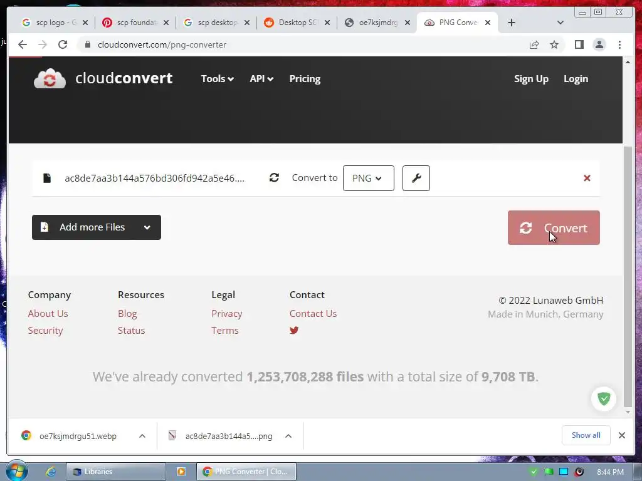Click the camera recorder tray icon
642x481 pixels.
pos(579,472)
